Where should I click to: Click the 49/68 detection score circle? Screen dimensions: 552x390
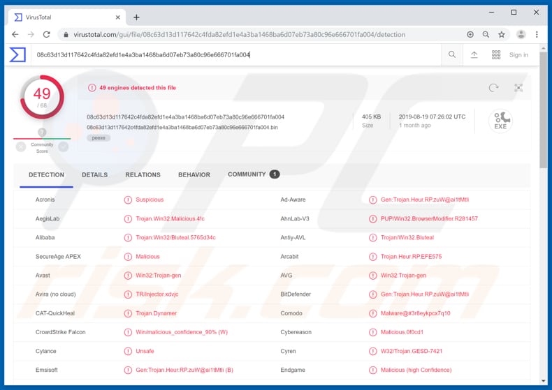click(x=42, y=96)
